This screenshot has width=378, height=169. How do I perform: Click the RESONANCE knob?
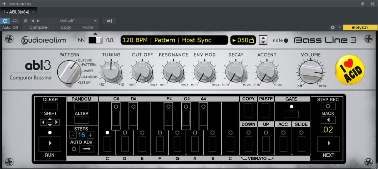point(173,72)
